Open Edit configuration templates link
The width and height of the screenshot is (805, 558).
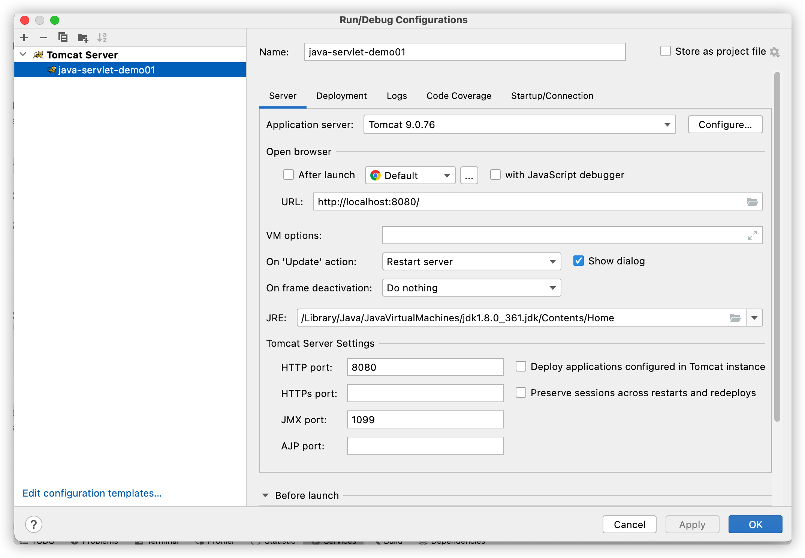[x=92, y=493]
